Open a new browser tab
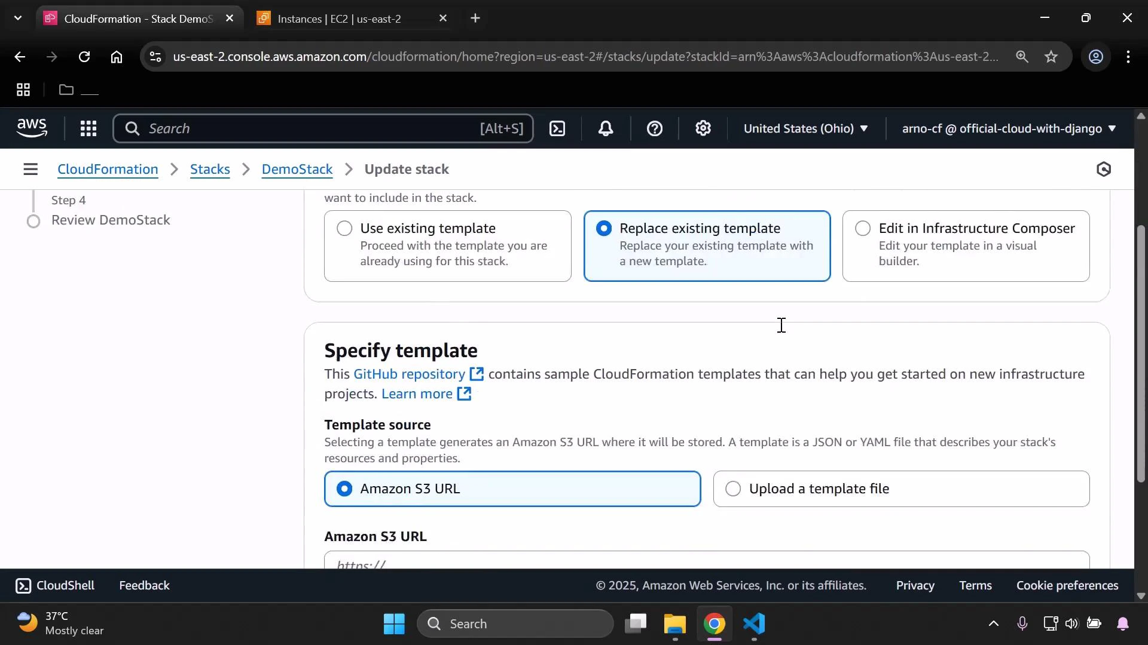Screen dimensions: 1148x645 475,19
